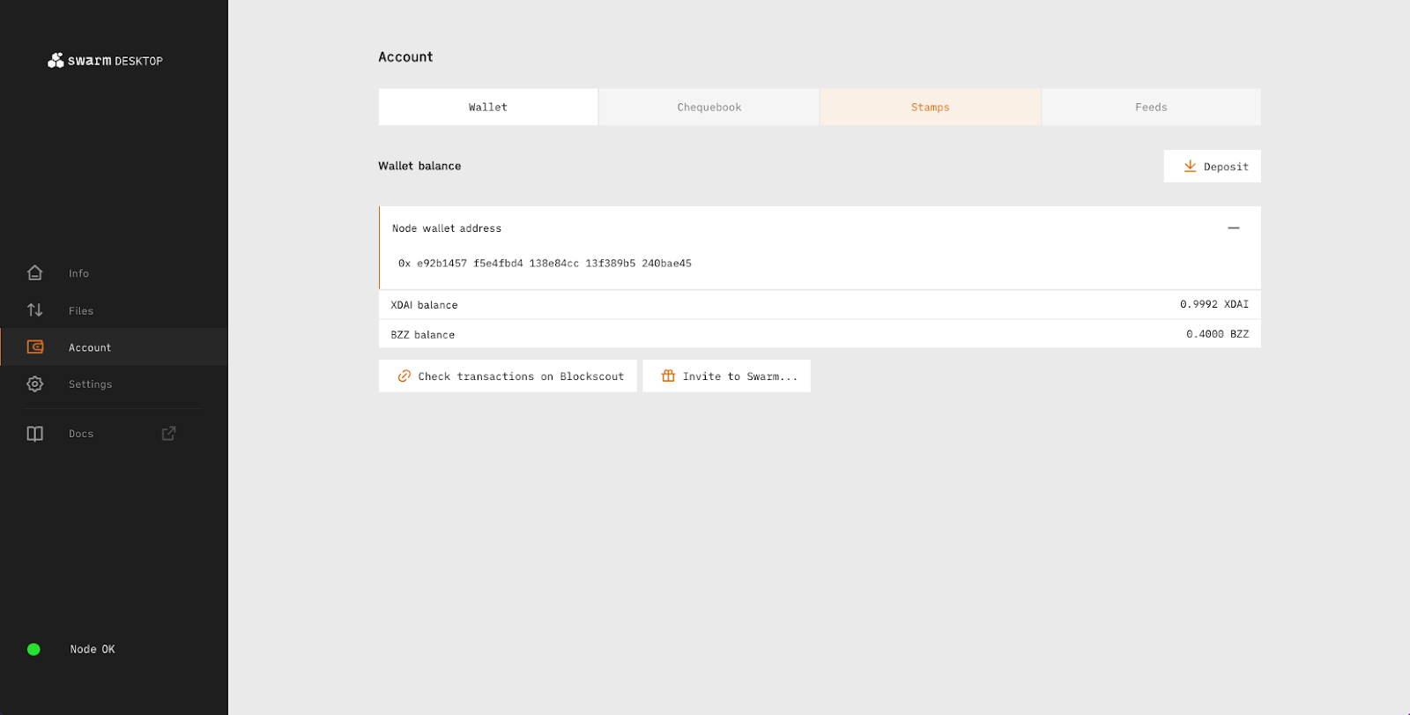Click the Swarm Desktop logo
The width and height of the screenshot is (1410, 715).
tap(105, 60)
